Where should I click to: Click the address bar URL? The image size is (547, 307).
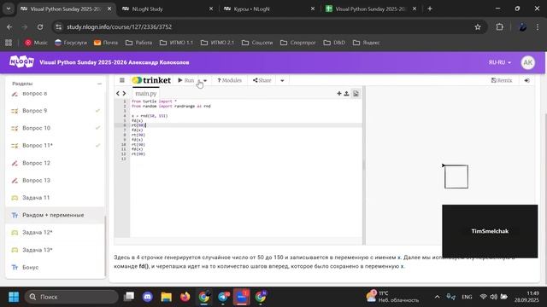[x=120, y=26]
